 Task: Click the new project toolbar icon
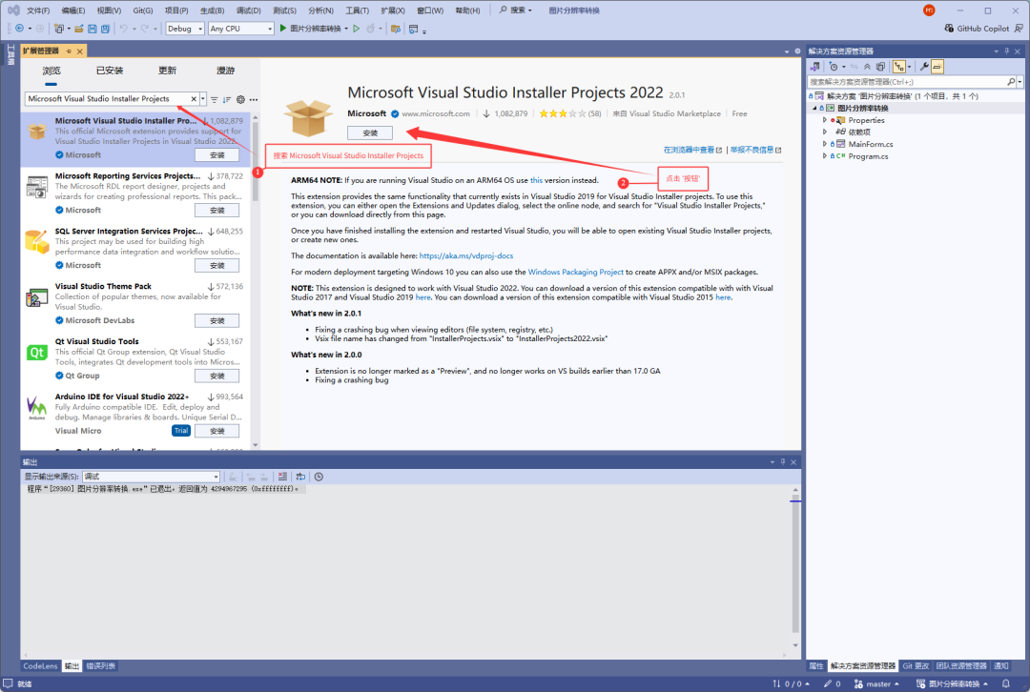tap(58, 29)
